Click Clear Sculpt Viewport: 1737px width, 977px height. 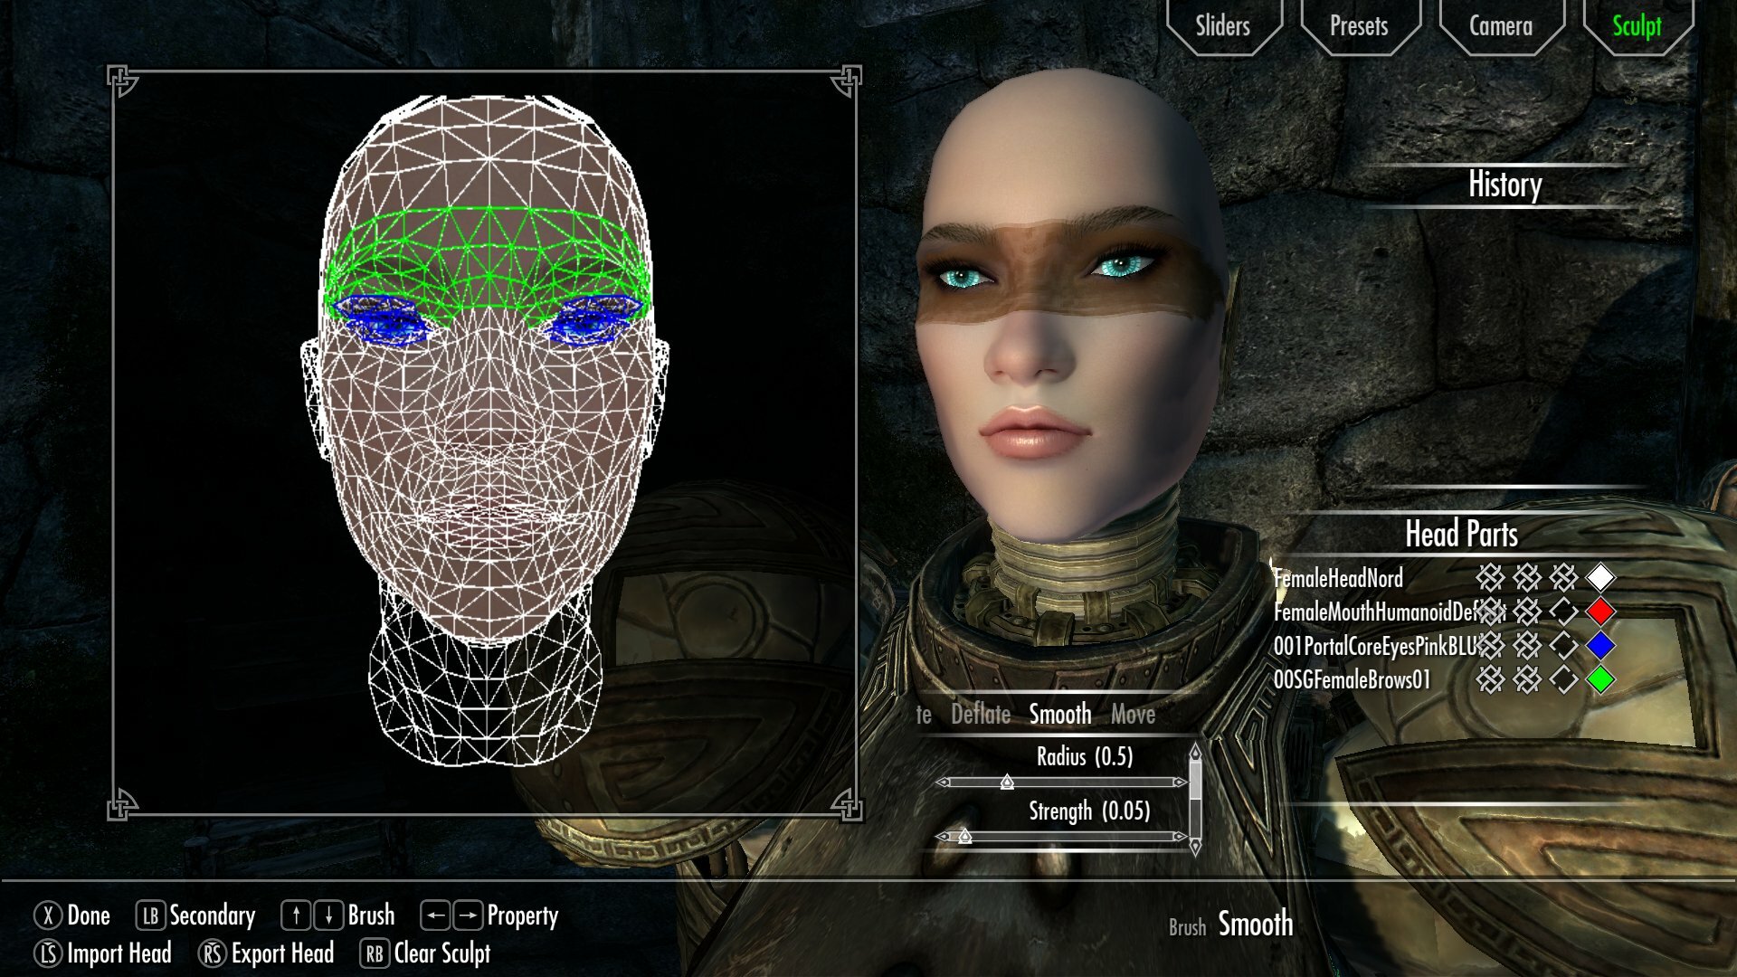pos(442,953)
